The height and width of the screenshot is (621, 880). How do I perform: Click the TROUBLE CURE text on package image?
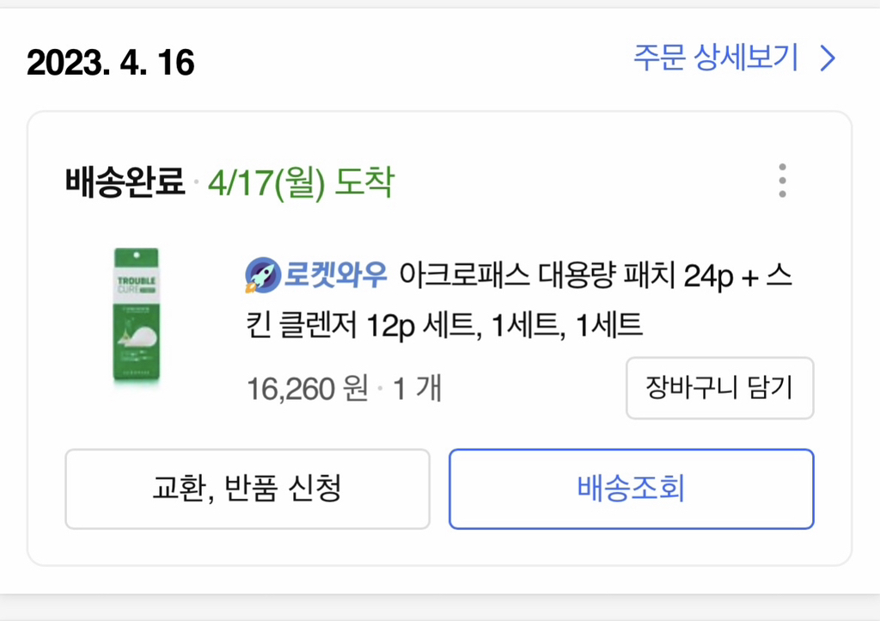pos(136,285)
